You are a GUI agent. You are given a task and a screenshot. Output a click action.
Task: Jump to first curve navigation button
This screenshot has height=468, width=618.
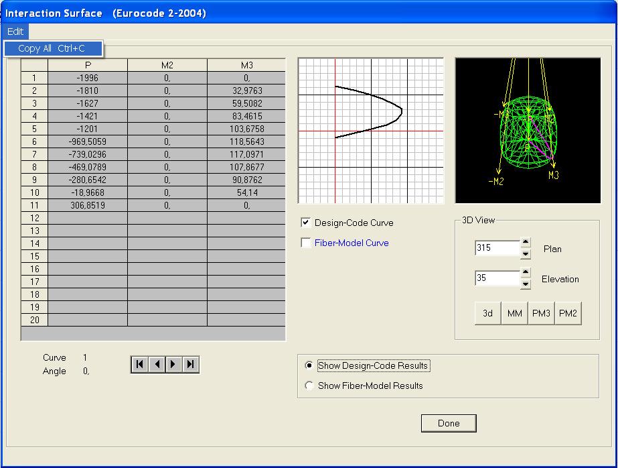point(139,364)
